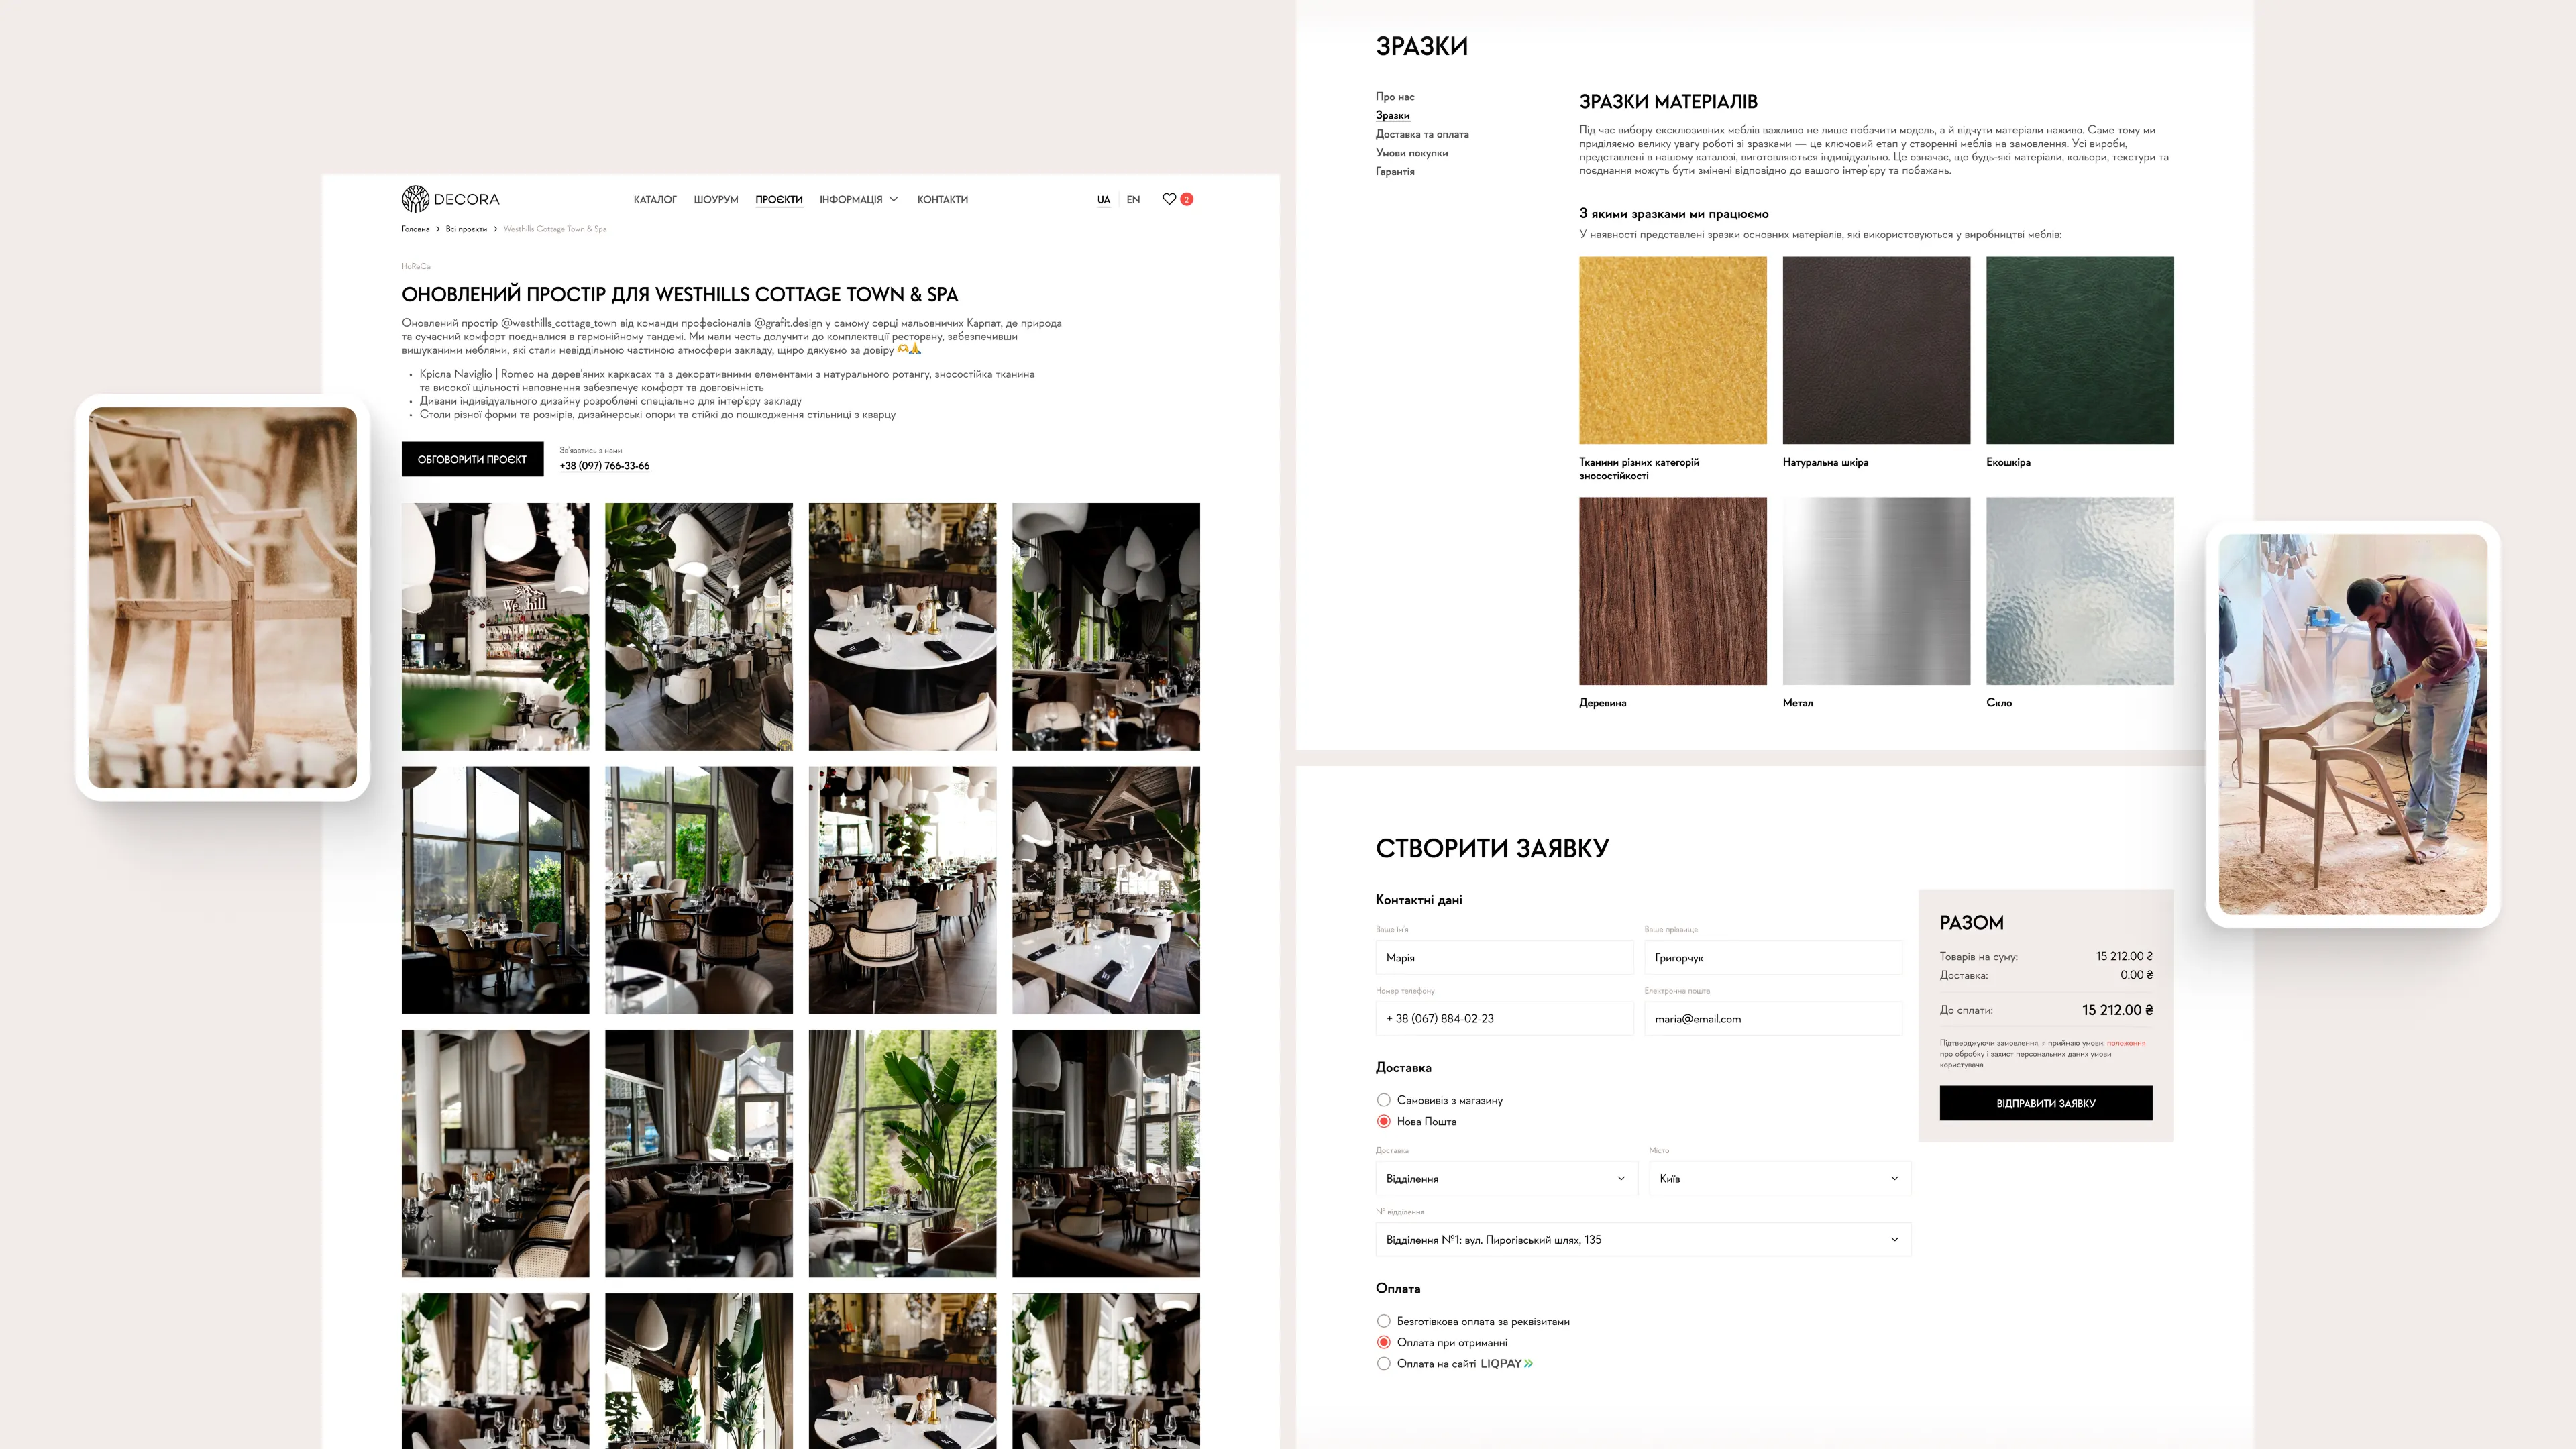Select the Метал swatch
The width and height of the screenshot is (2576, 1449).
click(x=1876, y=591)
